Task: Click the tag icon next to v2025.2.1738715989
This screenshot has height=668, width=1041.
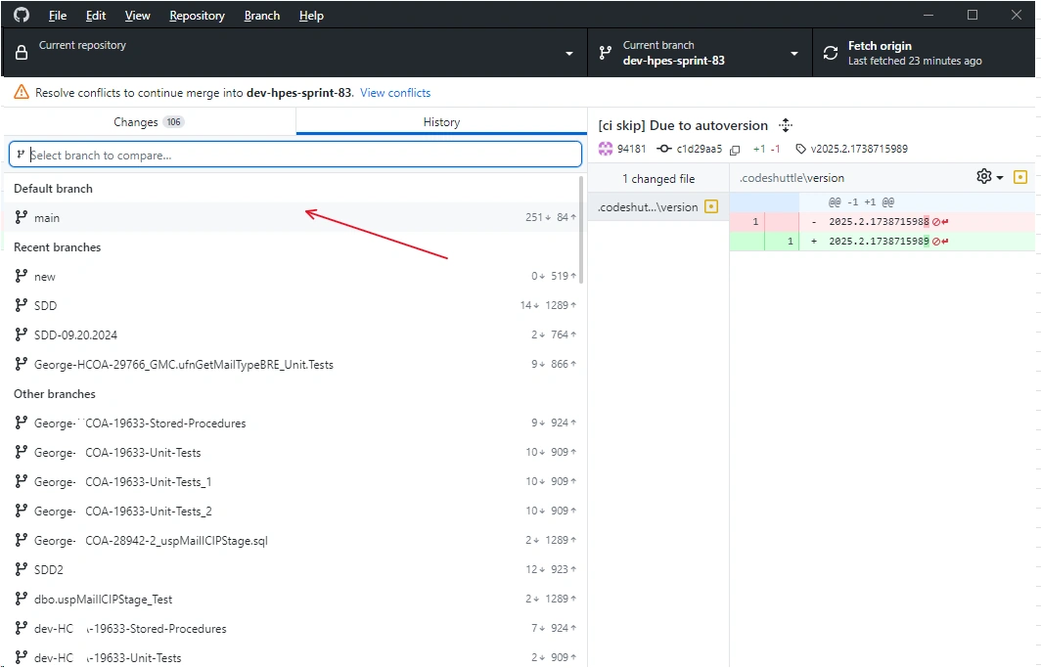Action: coord(800,150)
